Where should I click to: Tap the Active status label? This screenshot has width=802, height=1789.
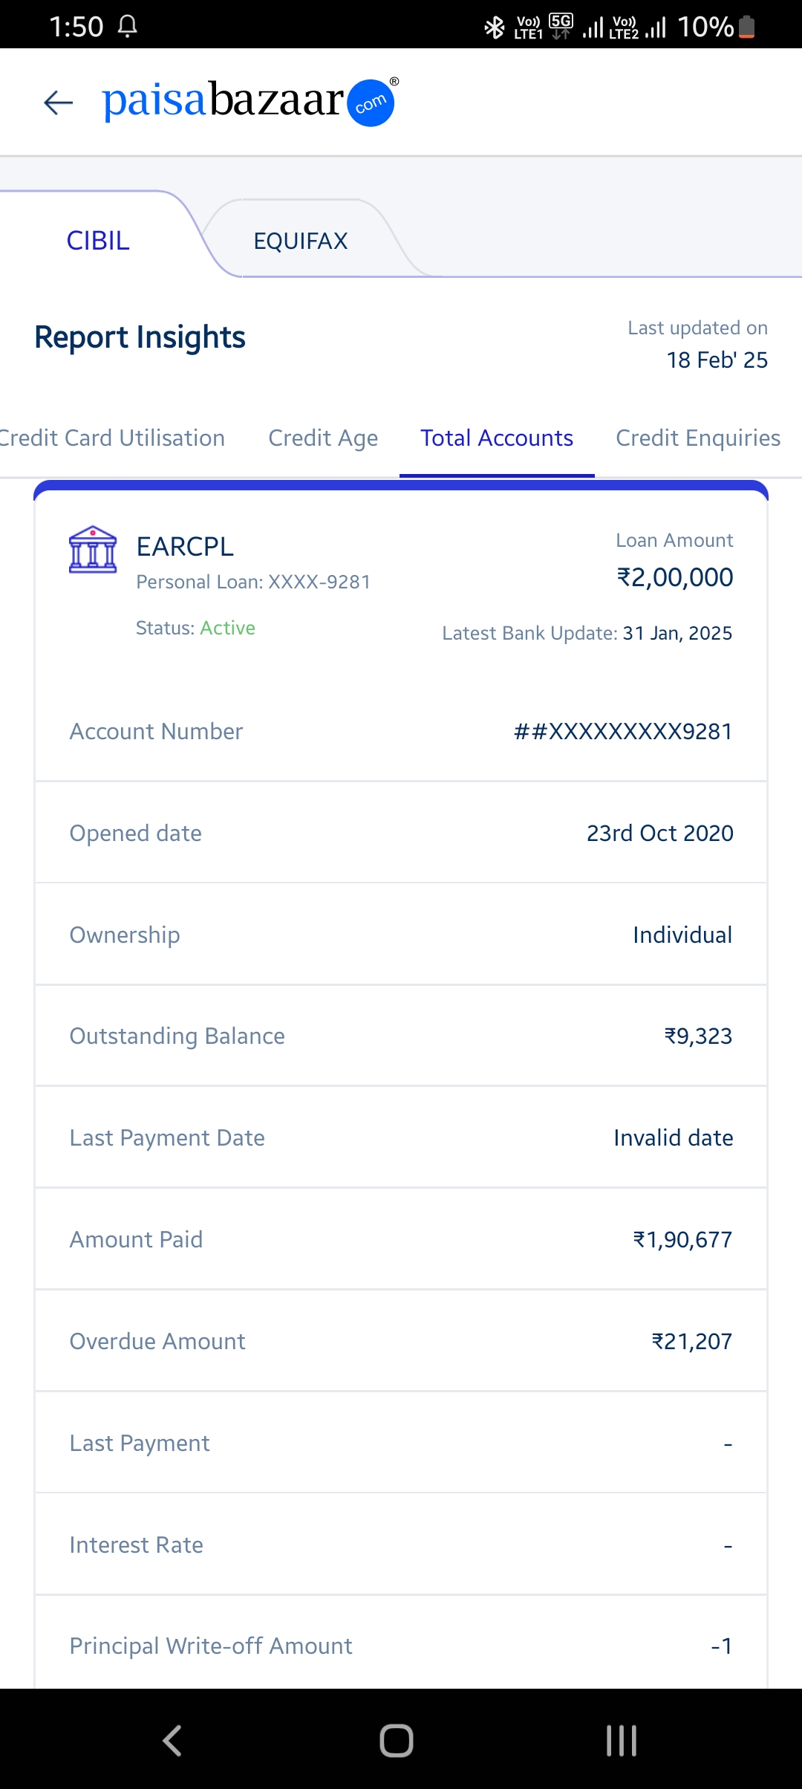227,629
